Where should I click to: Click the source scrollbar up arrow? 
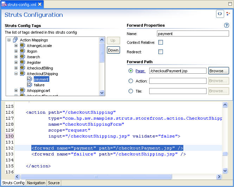(x=225, y=105)
